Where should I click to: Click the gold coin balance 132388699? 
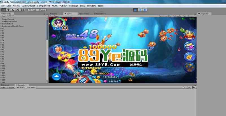pos(108,77)
